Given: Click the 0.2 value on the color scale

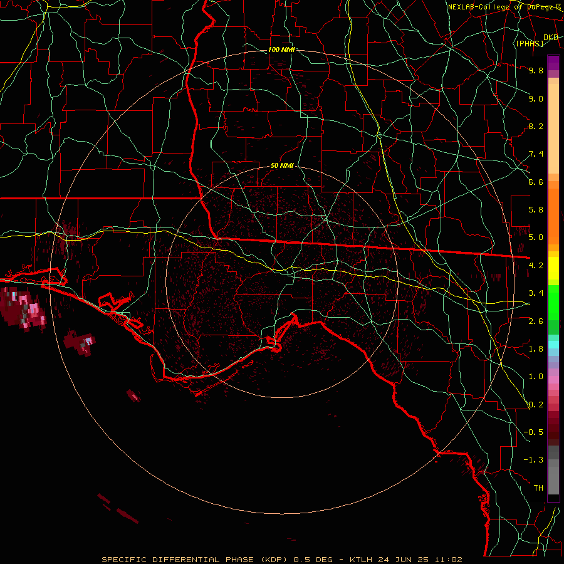Looking at the screenshot, I should 536,405.
